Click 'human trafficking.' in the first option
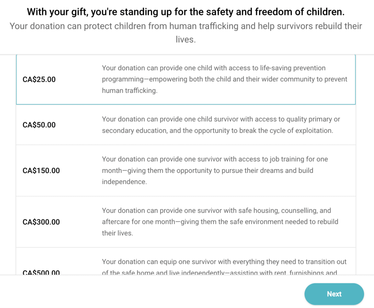Image resolution: width=374 pixels, height=308 pixels. 130,91
